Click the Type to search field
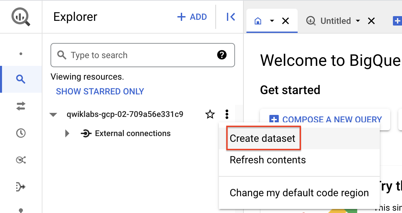 (x=142, y=55)
